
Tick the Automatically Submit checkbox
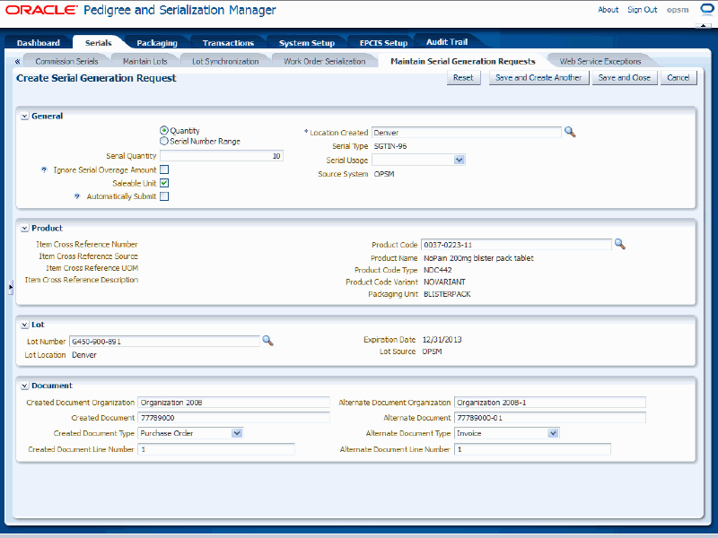pos(164,196)
